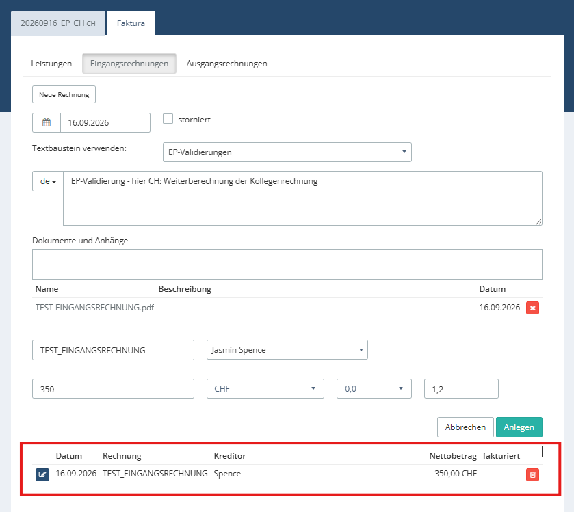The image size is (574, 512).
Task: Select the Faktura tab
Action: coord(131,23)
